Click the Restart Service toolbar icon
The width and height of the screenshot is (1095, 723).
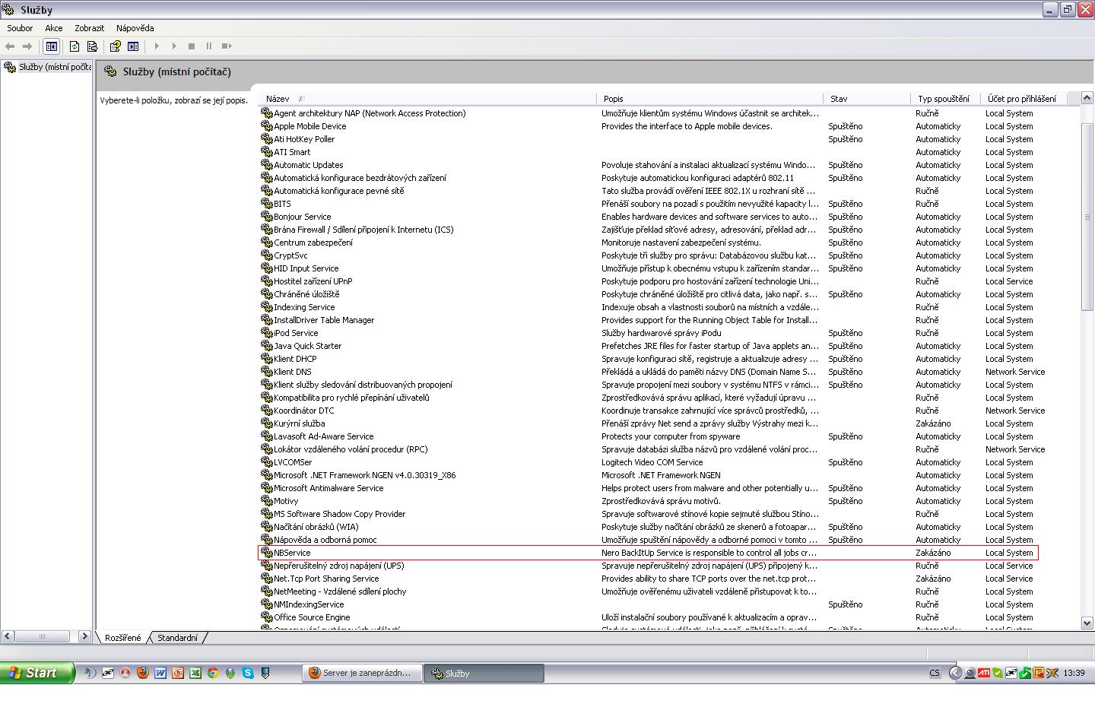coord(227,46)
